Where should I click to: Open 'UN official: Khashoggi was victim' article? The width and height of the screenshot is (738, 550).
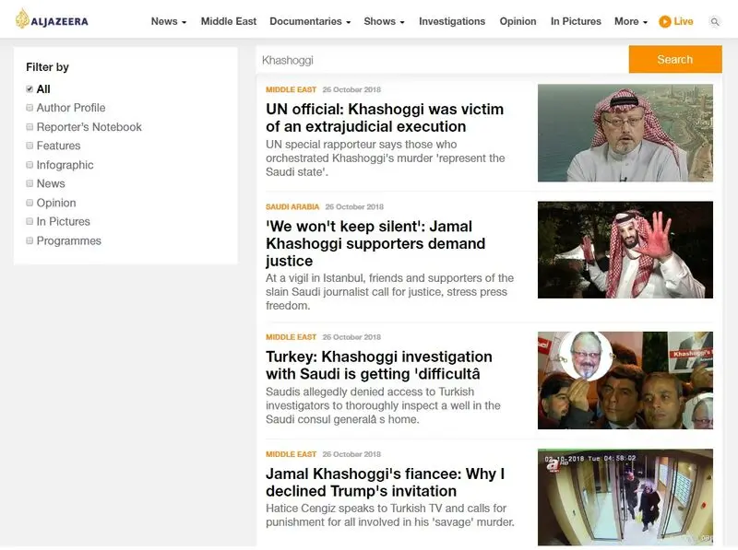(385, 118)
